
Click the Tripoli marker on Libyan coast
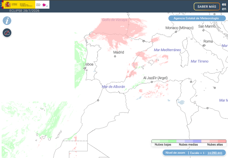[208, 108]
